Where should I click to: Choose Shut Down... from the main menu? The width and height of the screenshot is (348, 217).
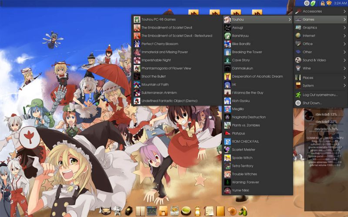[321, 103]
